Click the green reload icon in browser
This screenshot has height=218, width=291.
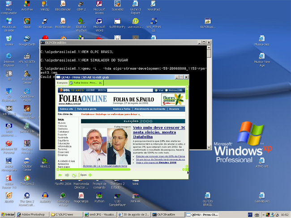[x=74, y=175]
